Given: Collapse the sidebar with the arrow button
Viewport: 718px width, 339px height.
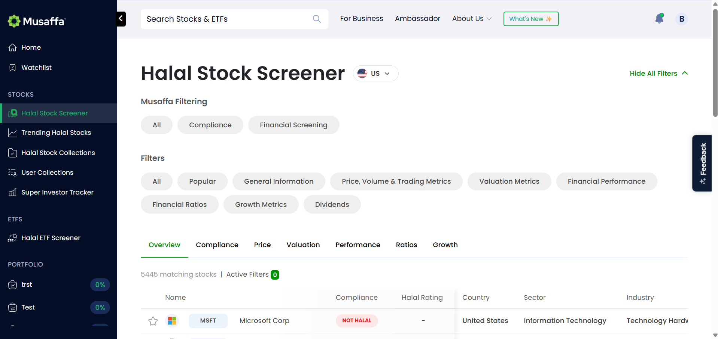Looking at the screenshot, I should tap(121, 19).
